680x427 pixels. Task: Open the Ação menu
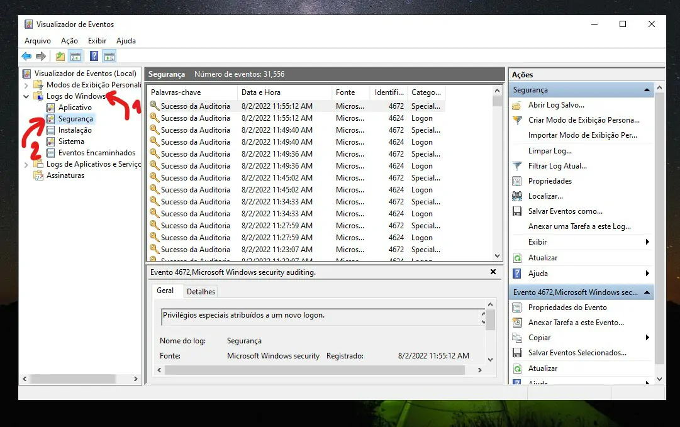coord(69,41)
